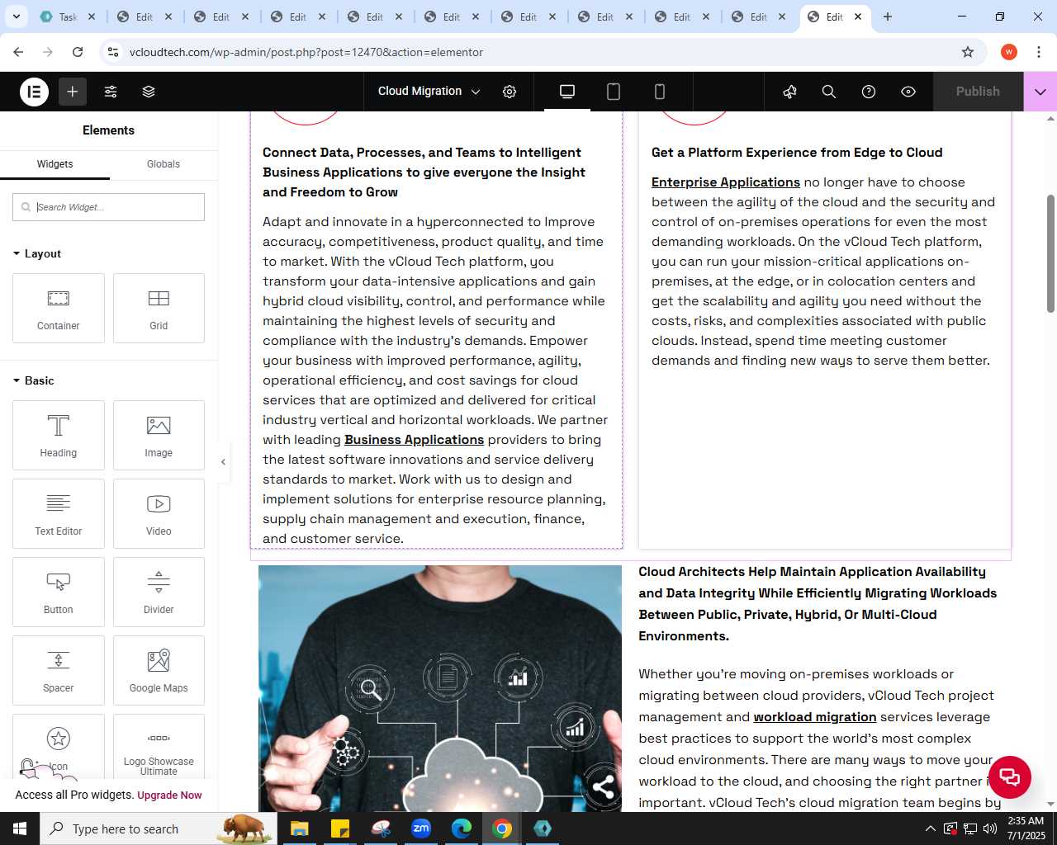Select the Video widget
1057x845 pixels.
click(159, 513)
